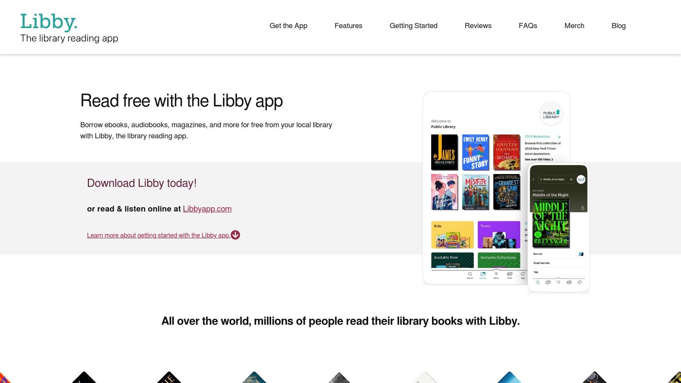Expand See over 100 titles in 2024 Bestsellers
This screenshot has height=383, width=681.
(539, 159)
